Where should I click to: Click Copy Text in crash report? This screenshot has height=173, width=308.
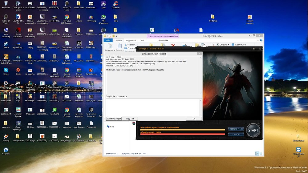pos(130,119)
